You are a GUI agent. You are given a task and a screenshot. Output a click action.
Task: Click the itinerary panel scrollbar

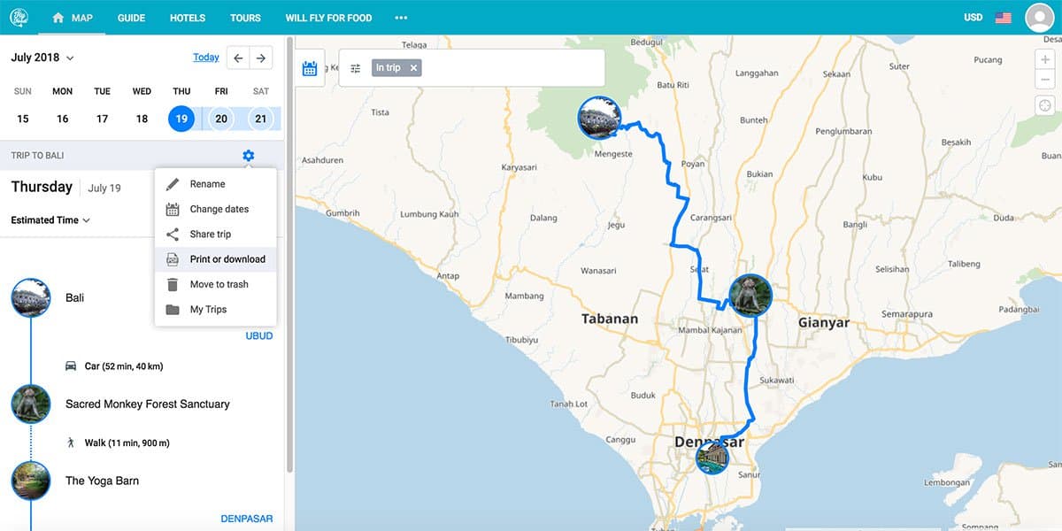(289, 257)
